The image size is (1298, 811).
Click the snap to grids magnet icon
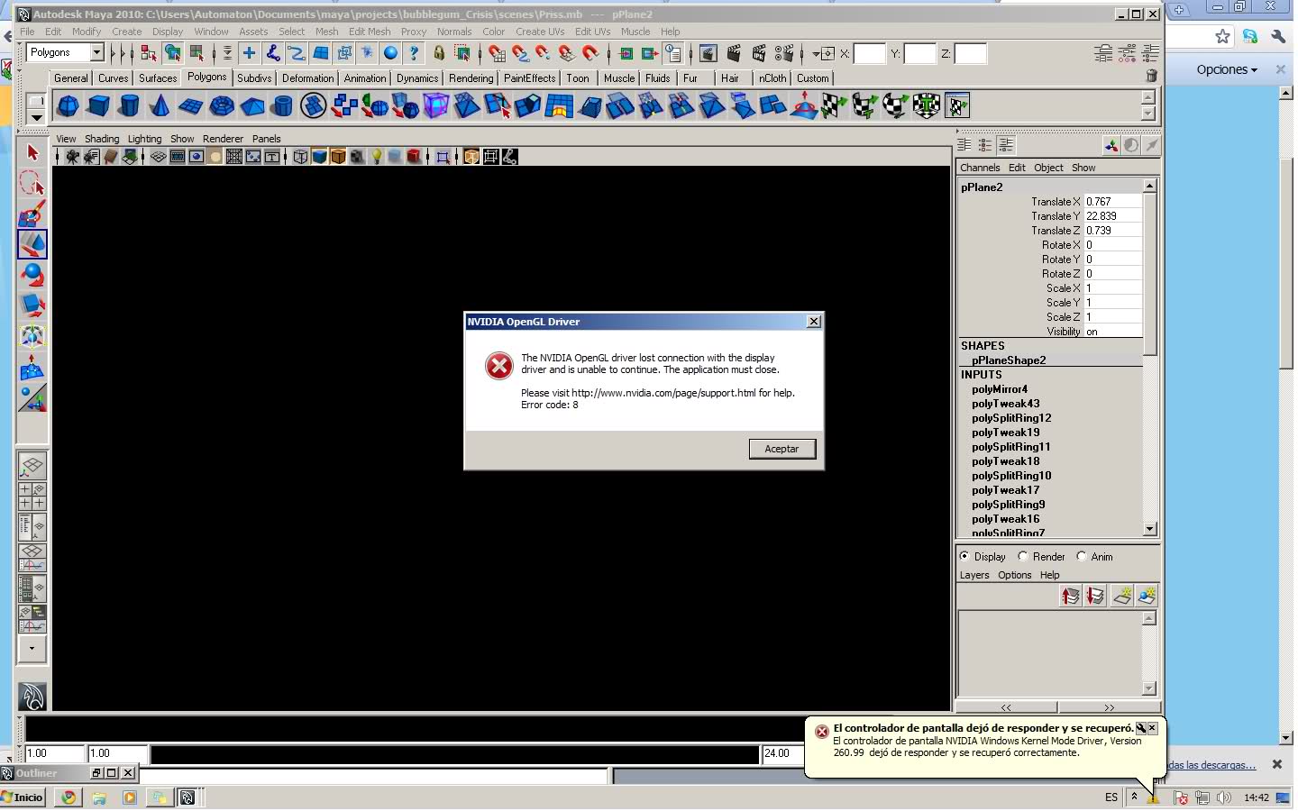point(497,54)
